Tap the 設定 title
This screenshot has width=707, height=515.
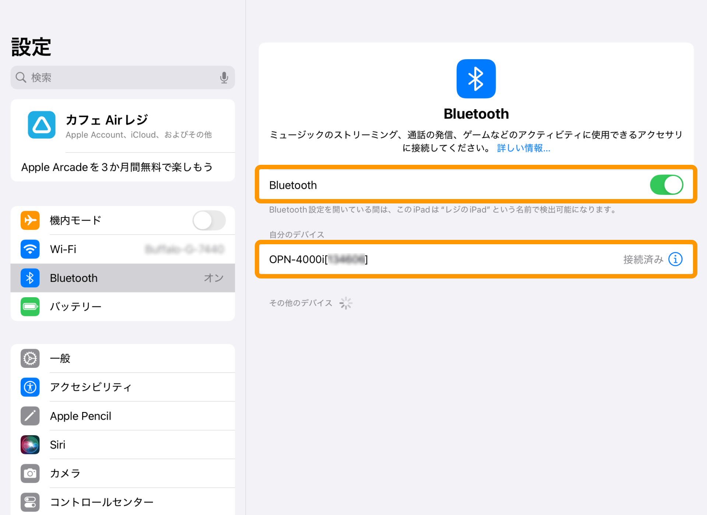[x=31, y=47]
